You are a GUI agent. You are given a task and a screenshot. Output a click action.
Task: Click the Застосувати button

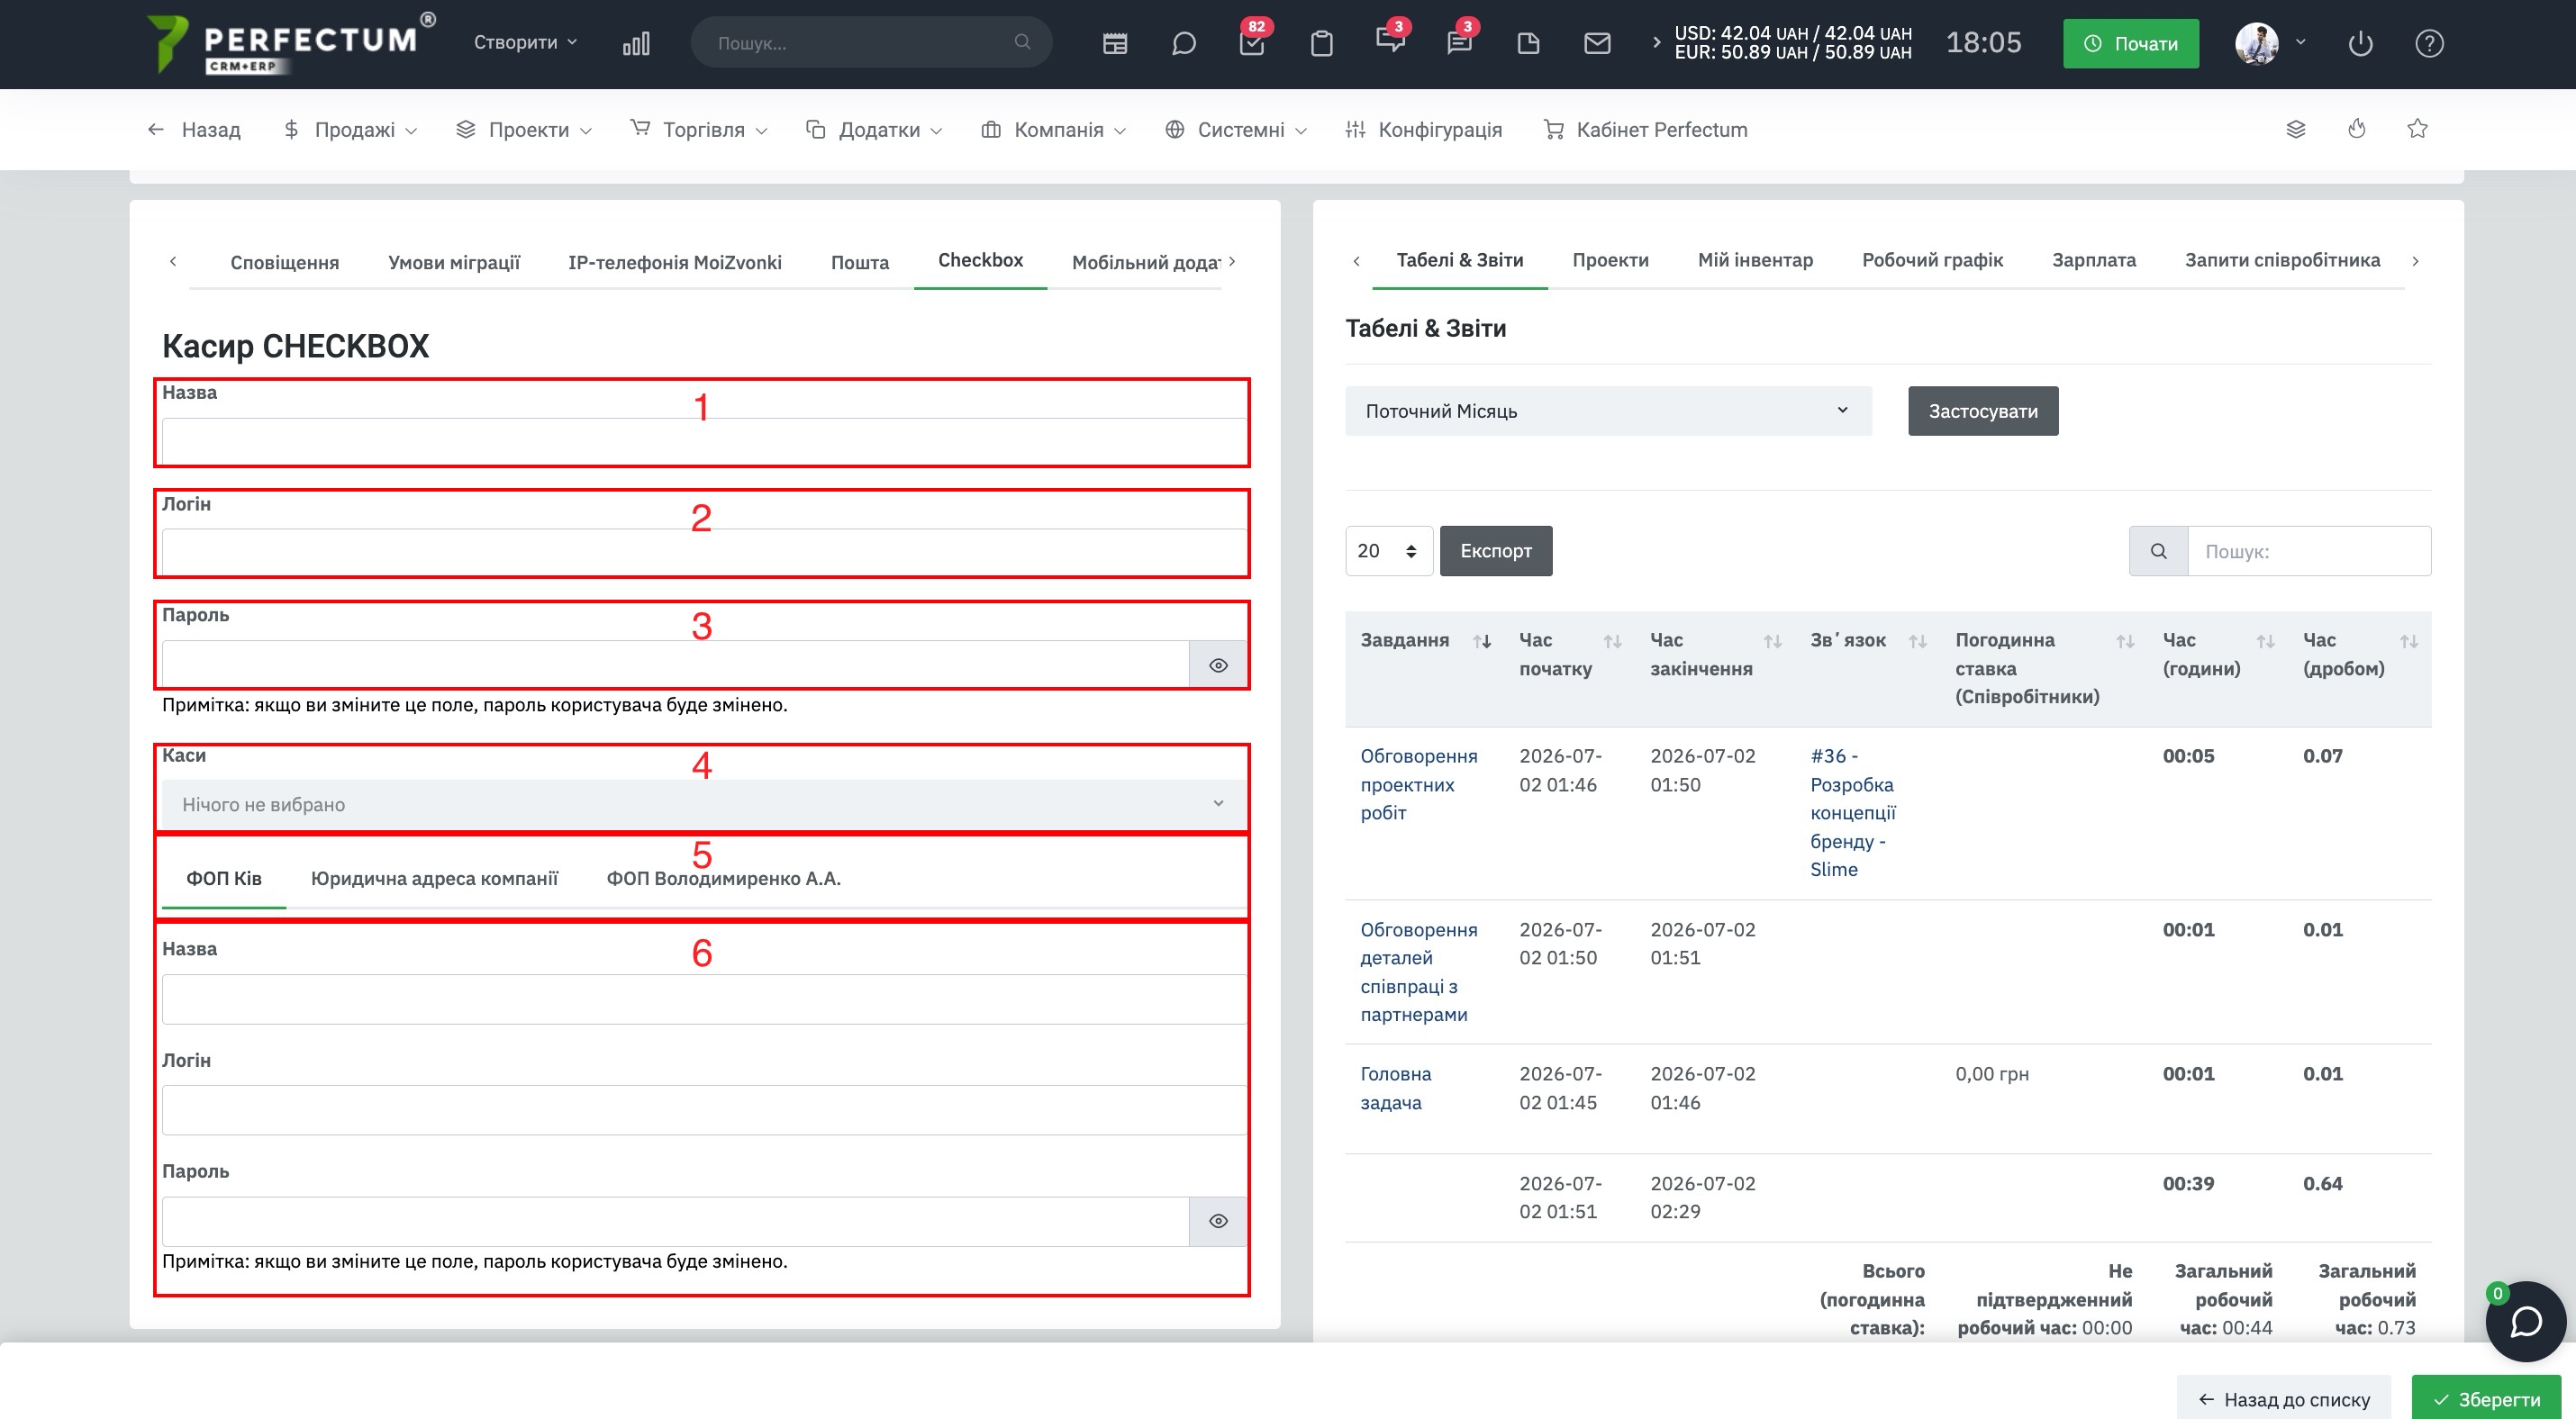(1983, 411)
